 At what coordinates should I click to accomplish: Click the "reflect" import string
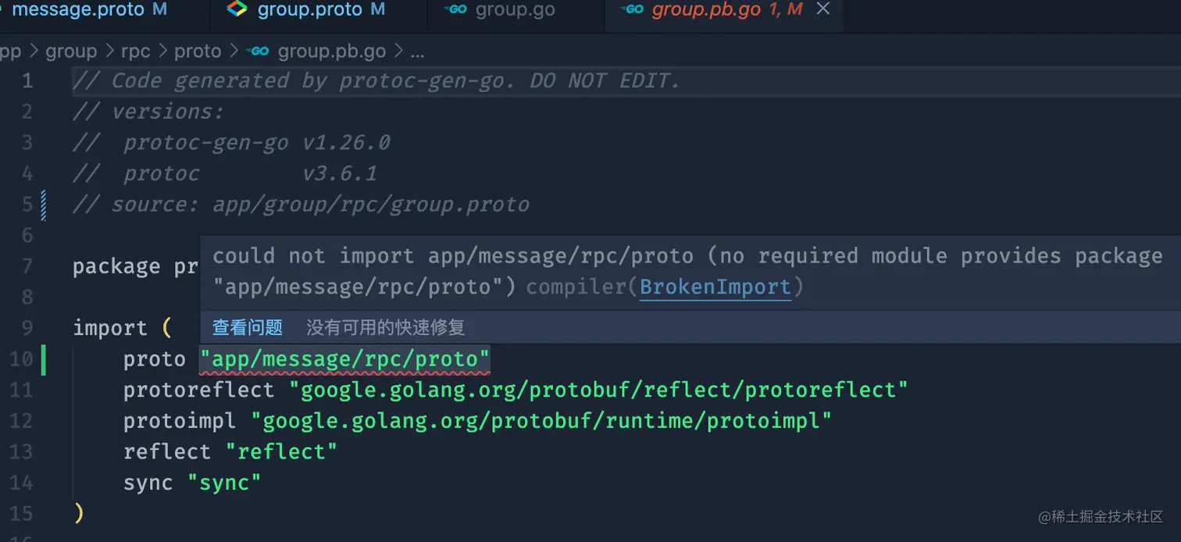click(x=281, y=452)
